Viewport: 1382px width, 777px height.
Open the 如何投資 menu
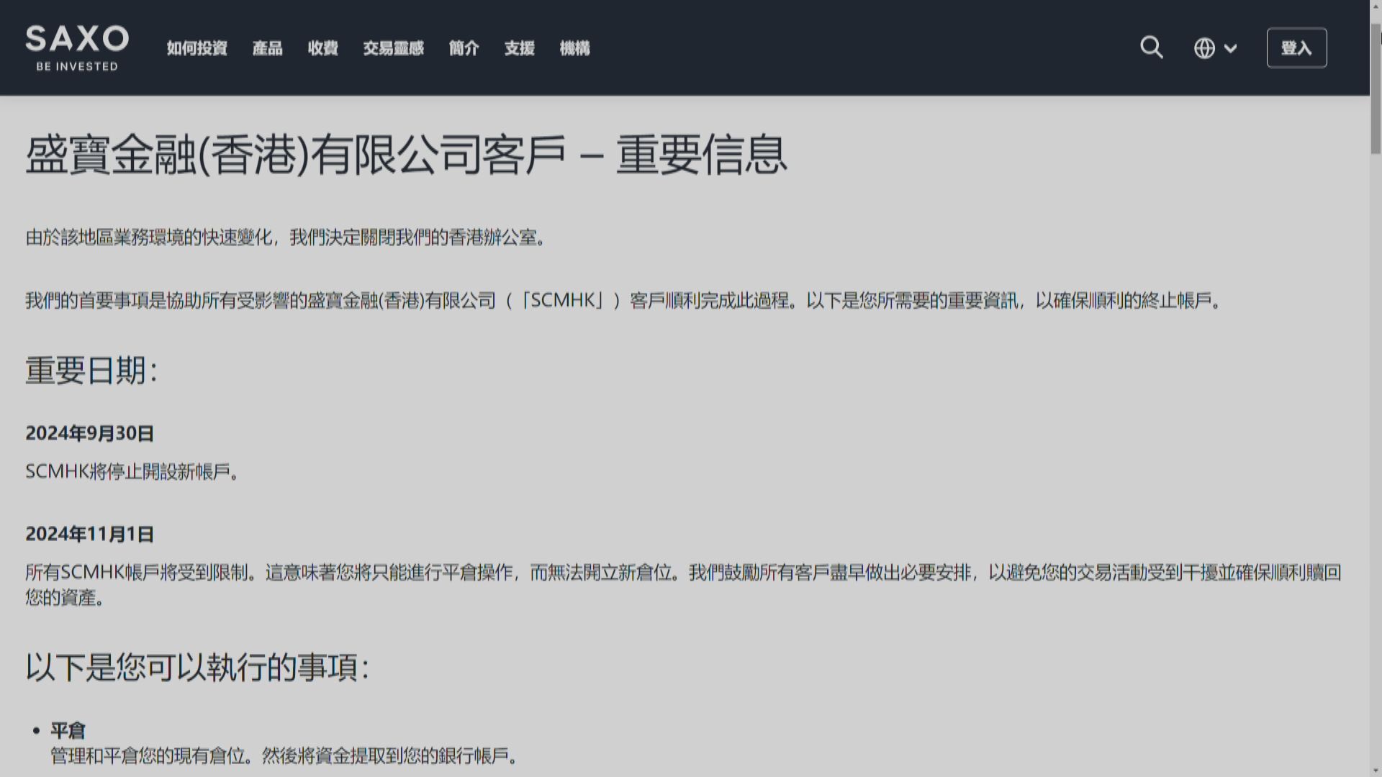[x=197, y=48]
